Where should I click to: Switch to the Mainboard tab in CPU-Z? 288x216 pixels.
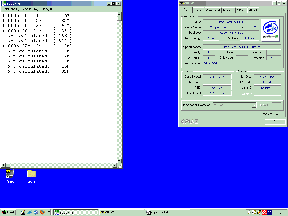[213, 10]
